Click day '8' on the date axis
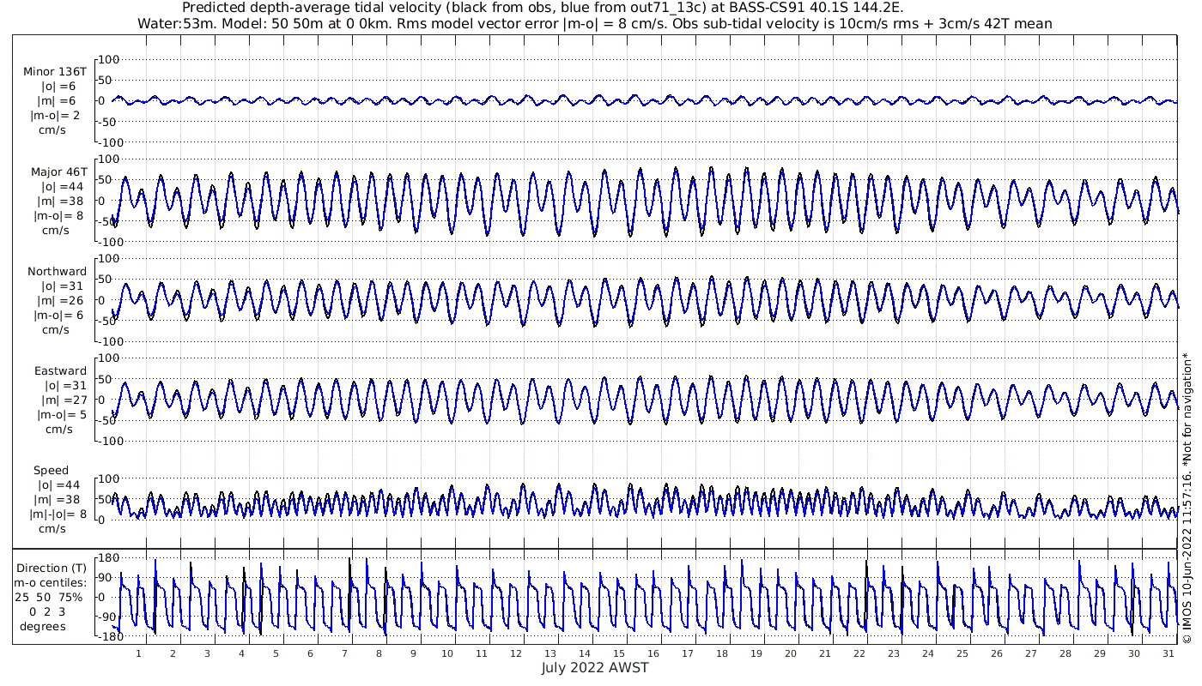The width and height of the screenshot is (1202, 686). pos(379,653)
